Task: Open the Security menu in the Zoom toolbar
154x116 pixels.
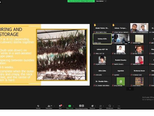Action: 38,107
